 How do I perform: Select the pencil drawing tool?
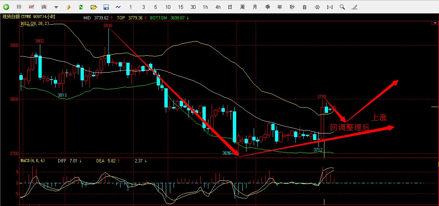pyautogui.click(x=354, y=7)
